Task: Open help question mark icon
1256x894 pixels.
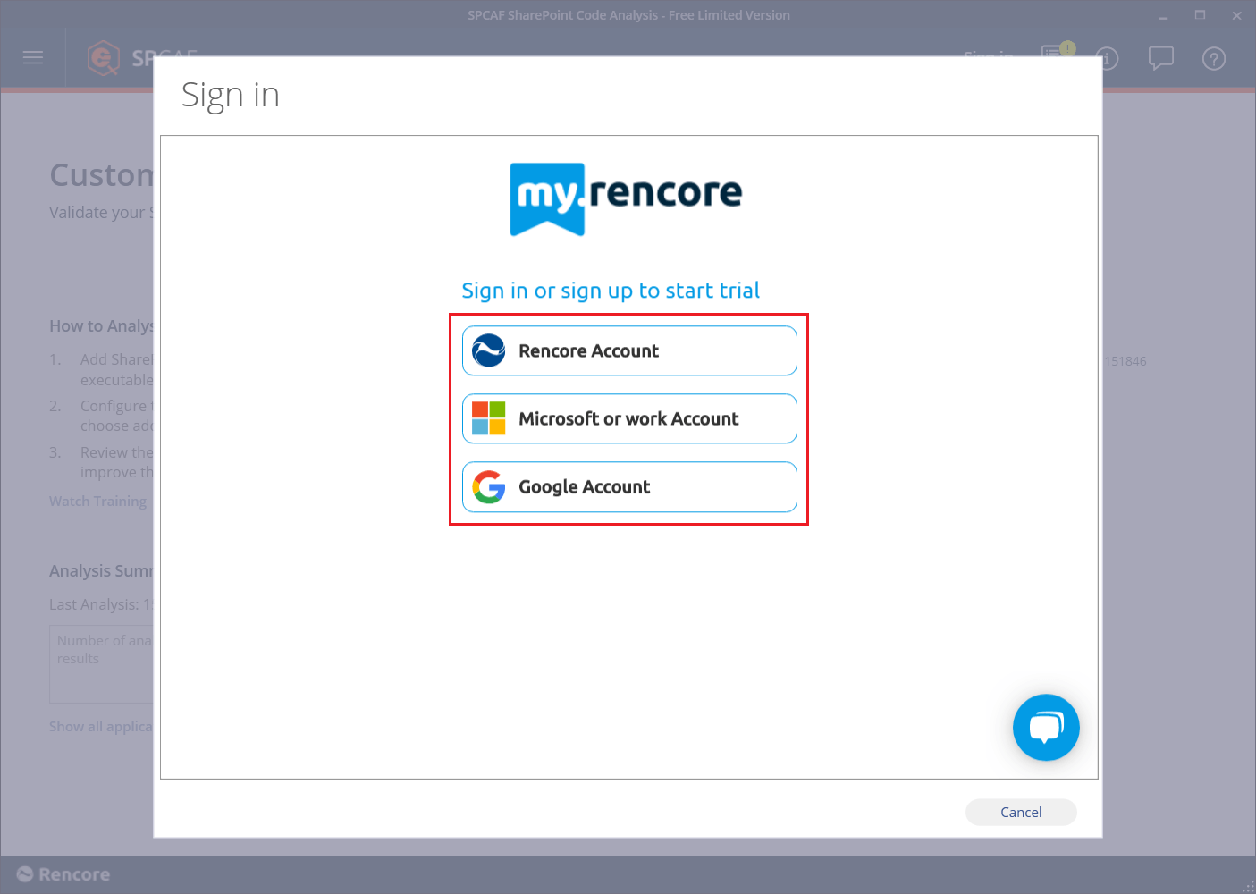Action: [1213, 59]
